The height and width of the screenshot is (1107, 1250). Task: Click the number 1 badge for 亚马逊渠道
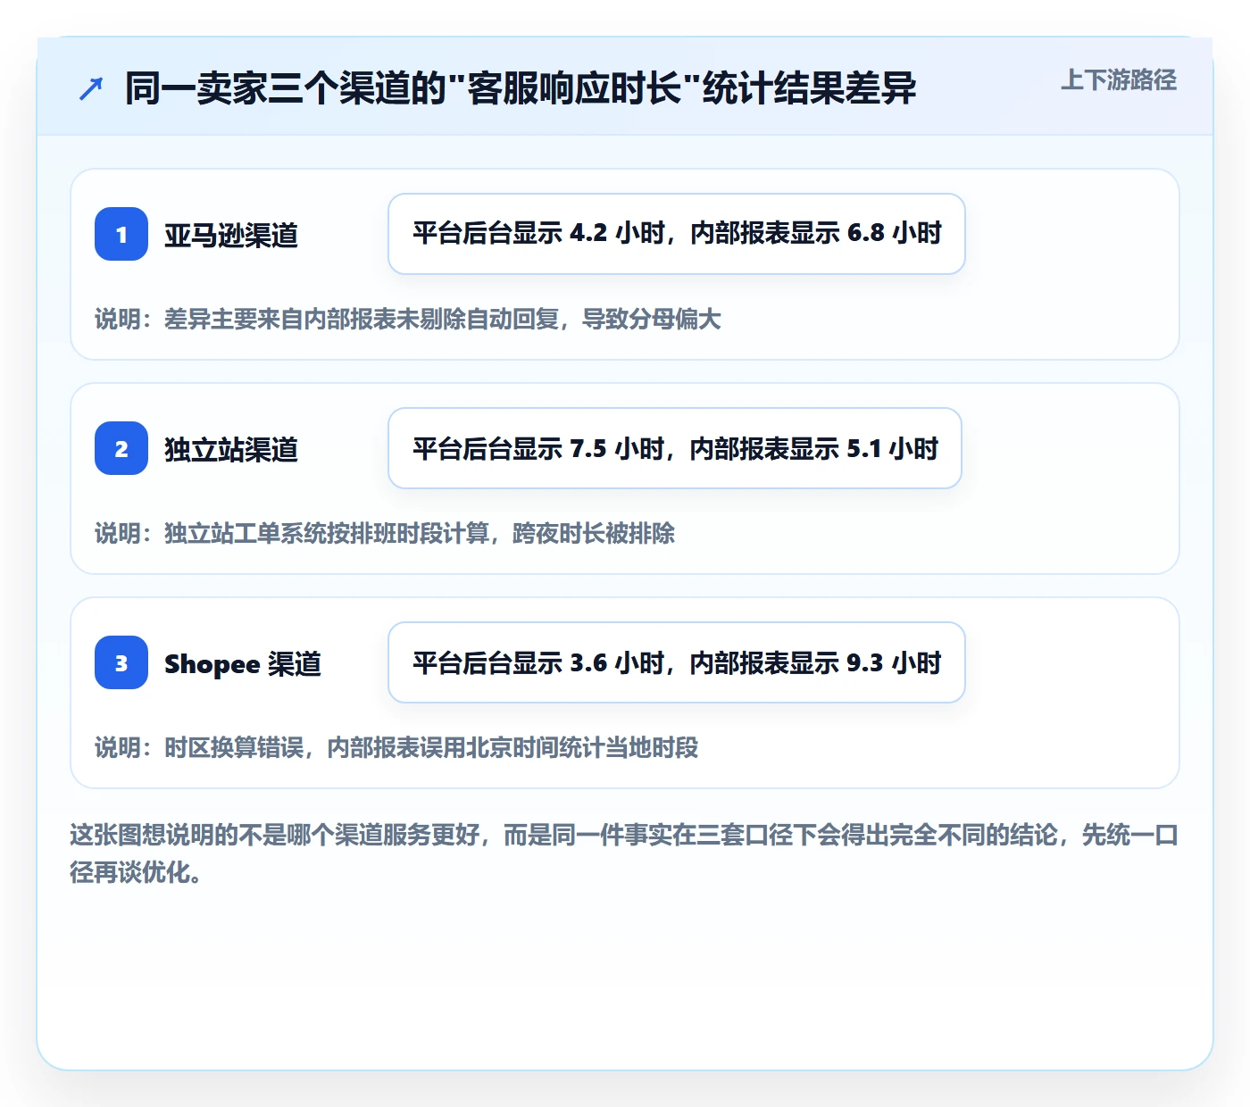click(x=121, y=234)
